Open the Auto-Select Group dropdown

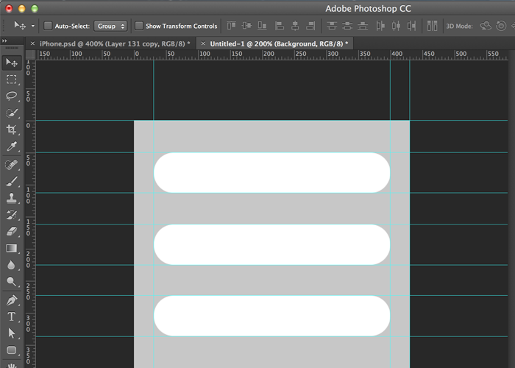(x=110, y=26)
